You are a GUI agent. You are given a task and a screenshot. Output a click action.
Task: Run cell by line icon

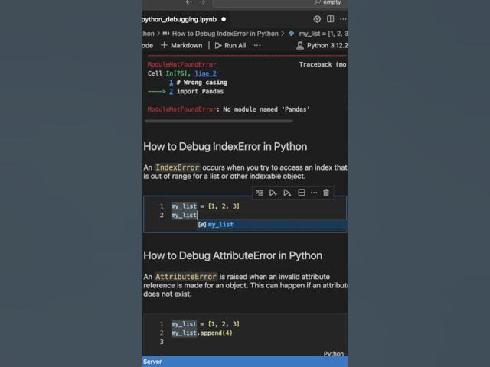259,193
